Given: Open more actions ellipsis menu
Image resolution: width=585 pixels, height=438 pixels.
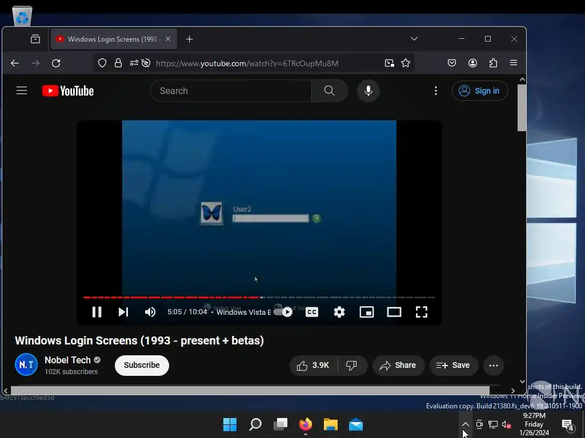Looking at the screenshot, I should click(x=494, y=366).
